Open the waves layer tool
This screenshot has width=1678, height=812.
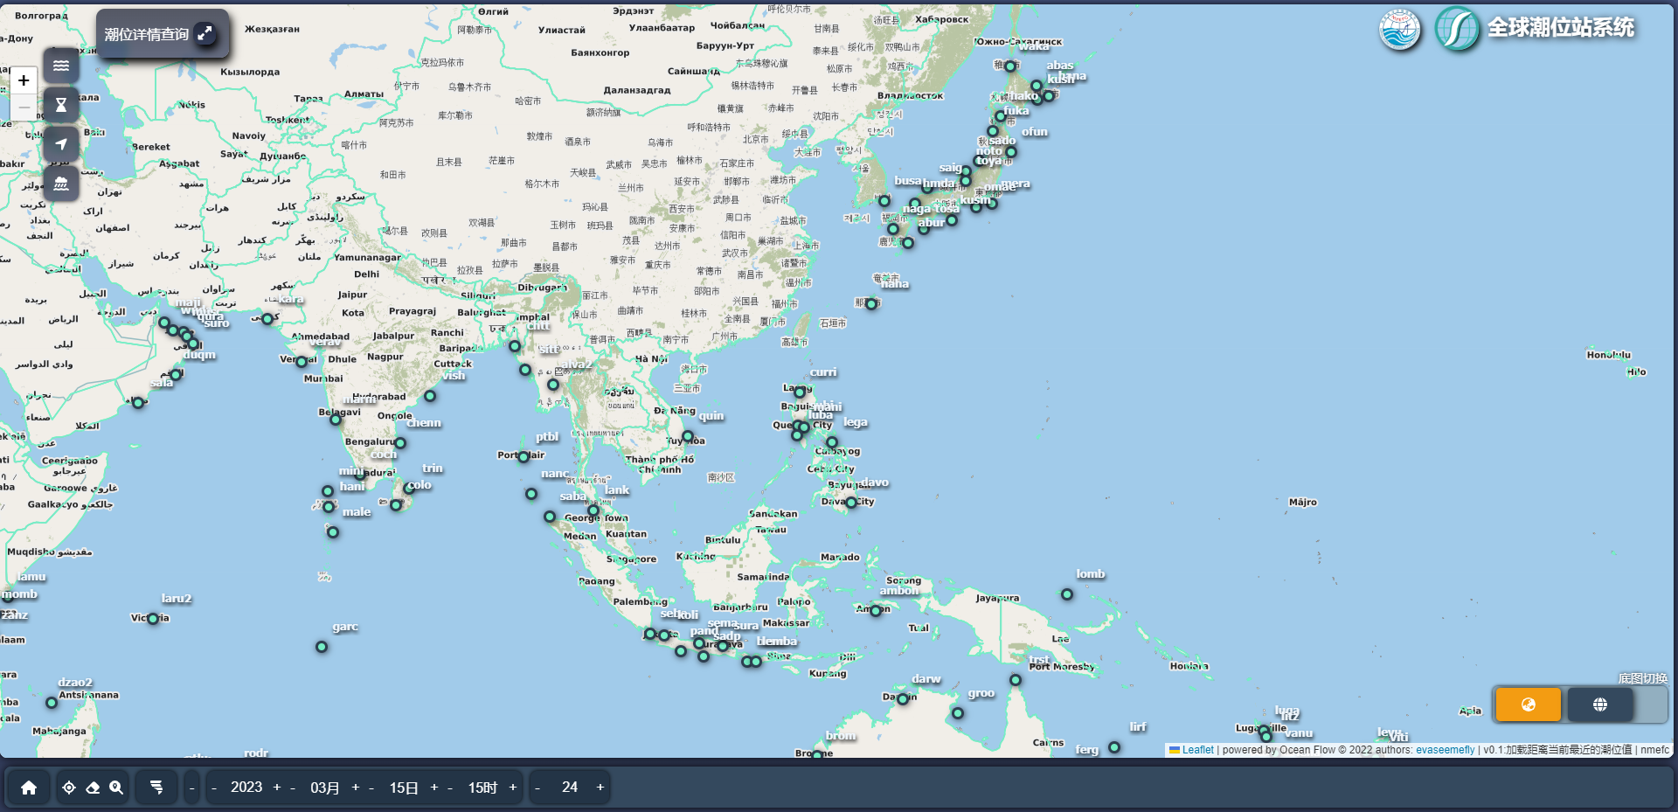pyautogui.click(x=61, y=66)
